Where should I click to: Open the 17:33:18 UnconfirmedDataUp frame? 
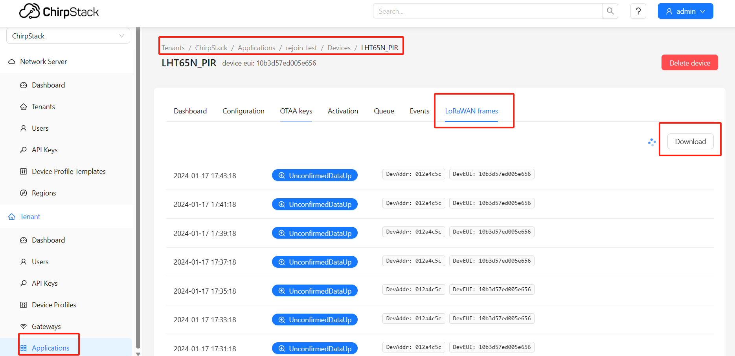(315, 319)
